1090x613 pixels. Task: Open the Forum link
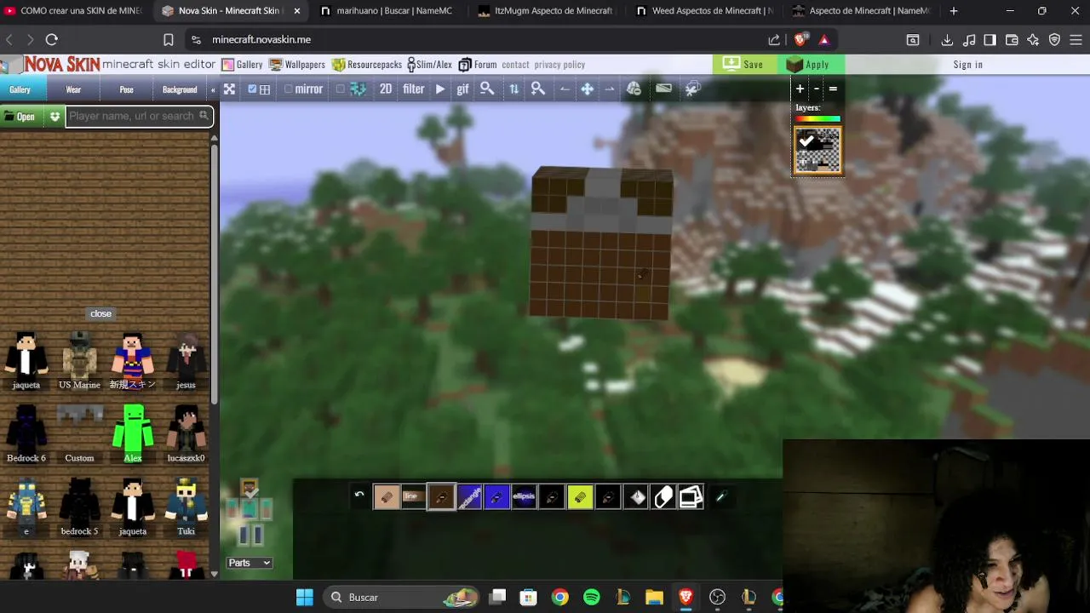(x=478, y=65)
